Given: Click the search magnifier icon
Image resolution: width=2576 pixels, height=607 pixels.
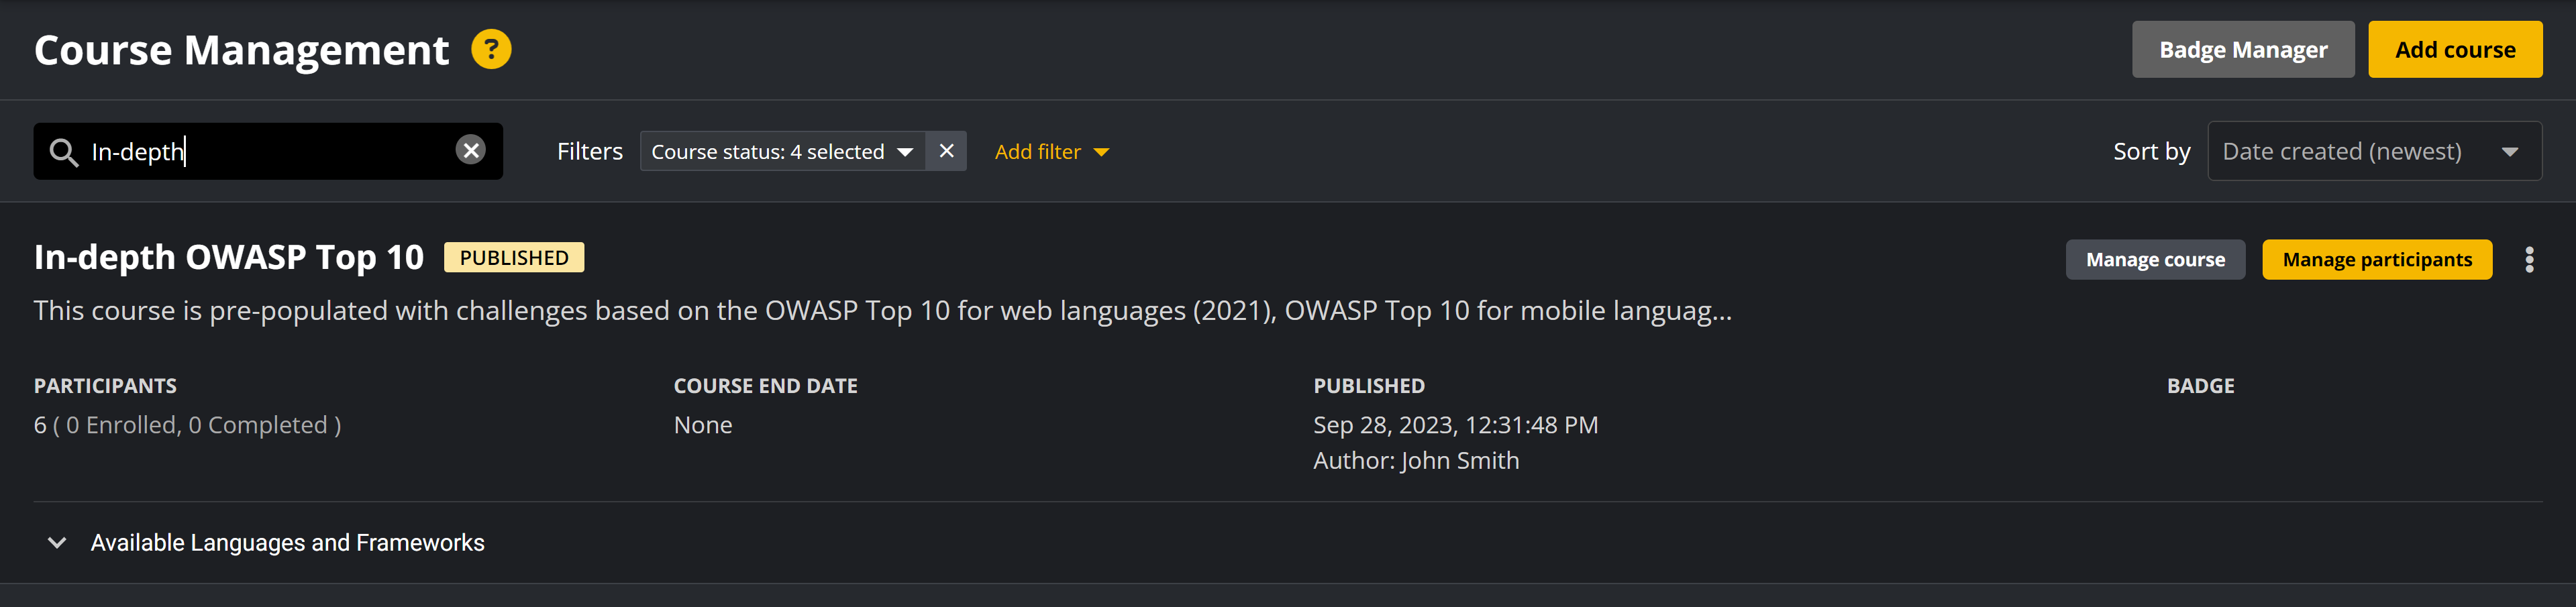Looking at the screenshot, I should 64,152.
